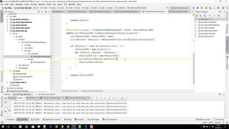
Task: Open the Terminal tool window
Action: [79, 119]
